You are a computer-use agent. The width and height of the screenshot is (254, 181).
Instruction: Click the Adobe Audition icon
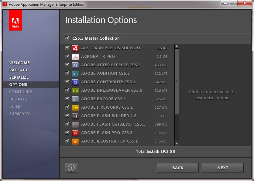click(x=75, y=74)
